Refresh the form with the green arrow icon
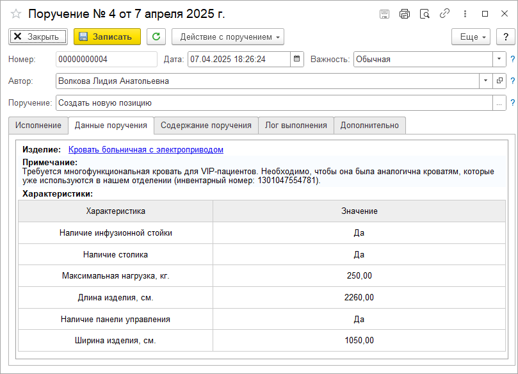The height and width of the screenshot is (374, 518). click(x=156, y=37)
